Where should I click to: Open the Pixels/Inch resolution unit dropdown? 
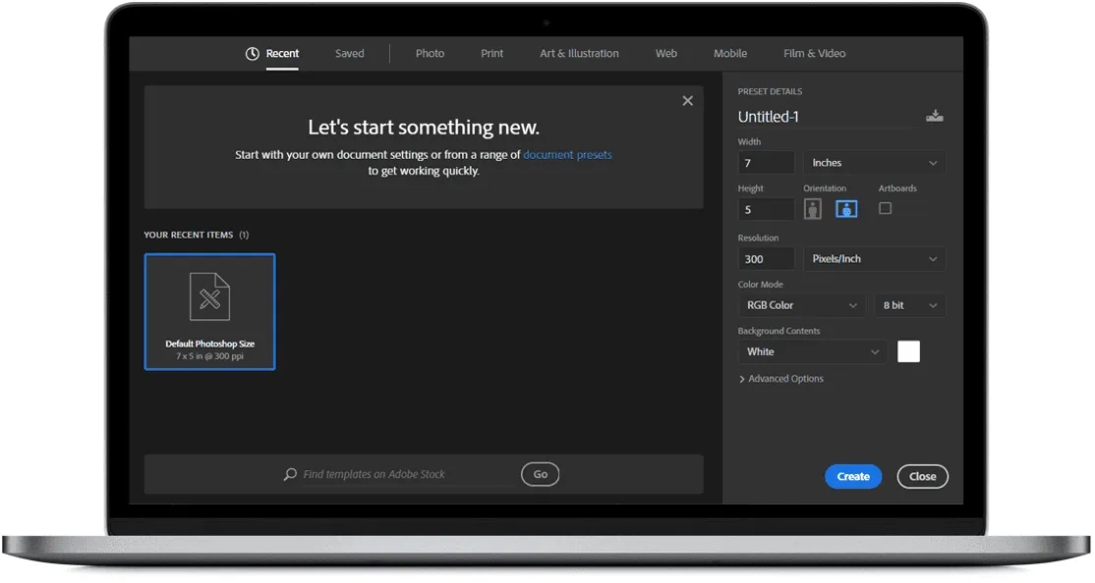click(x=874, y=259)
